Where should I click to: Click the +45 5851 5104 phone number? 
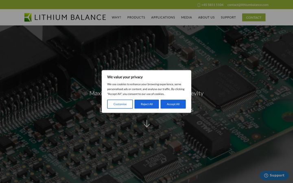212,5
